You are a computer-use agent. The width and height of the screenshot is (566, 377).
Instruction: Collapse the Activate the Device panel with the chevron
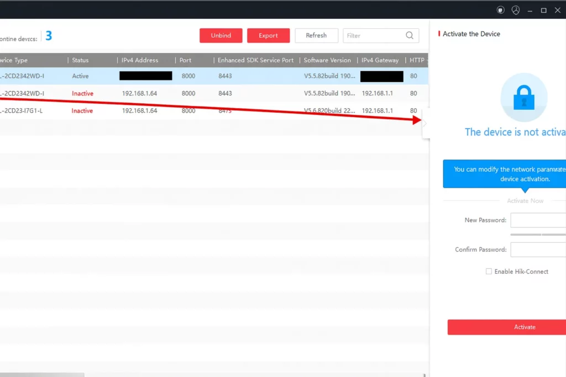pos(424,122)
